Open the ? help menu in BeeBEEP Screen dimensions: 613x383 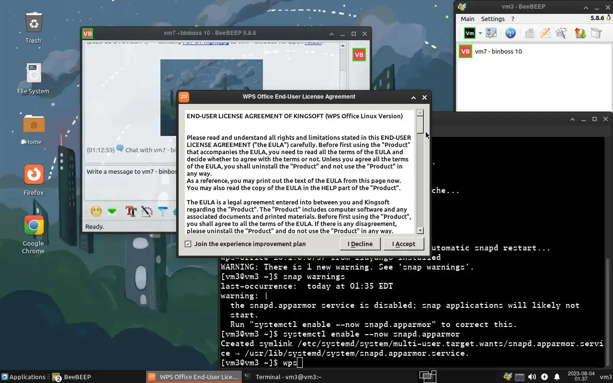[x=513, y=19]
